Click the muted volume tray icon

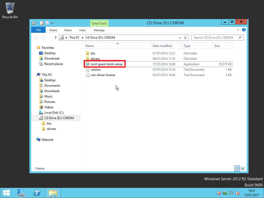click(x=237, y=193)
